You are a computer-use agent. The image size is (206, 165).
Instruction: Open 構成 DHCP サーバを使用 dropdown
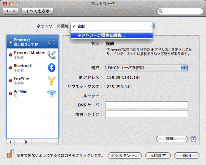coord(146,68)
